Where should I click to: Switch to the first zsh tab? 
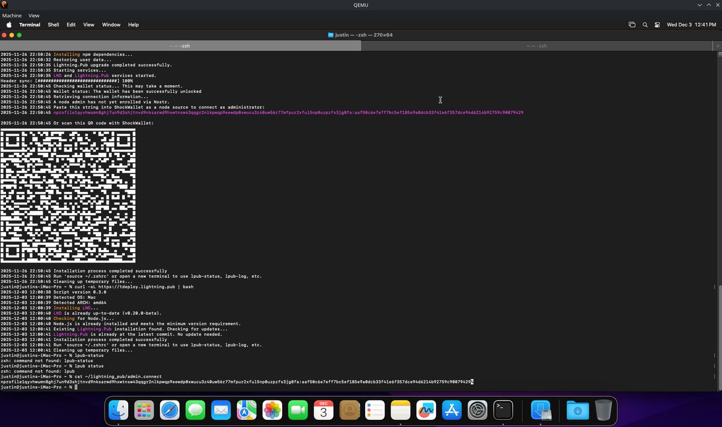click(180, 46)
